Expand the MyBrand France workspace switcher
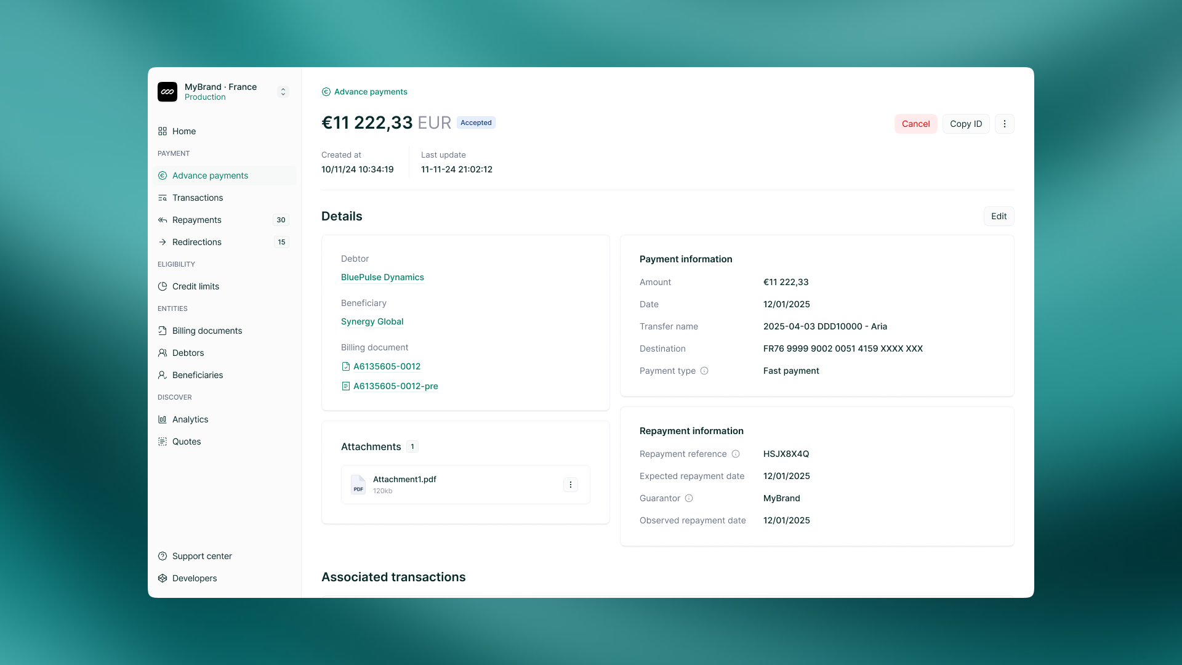The width and height of the screenshot is (1182, 665). [x=283, y=91]
